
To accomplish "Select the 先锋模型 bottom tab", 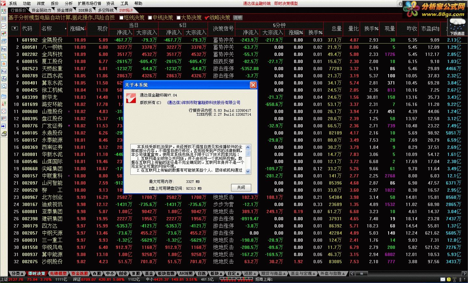I will [x=58, y=274].
